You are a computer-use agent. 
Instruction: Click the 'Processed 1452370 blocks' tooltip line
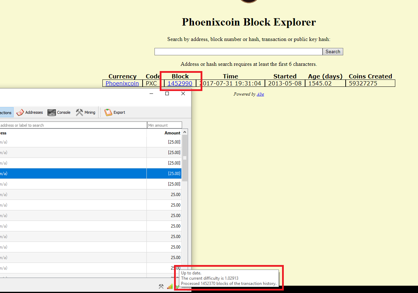click(229, 284)
